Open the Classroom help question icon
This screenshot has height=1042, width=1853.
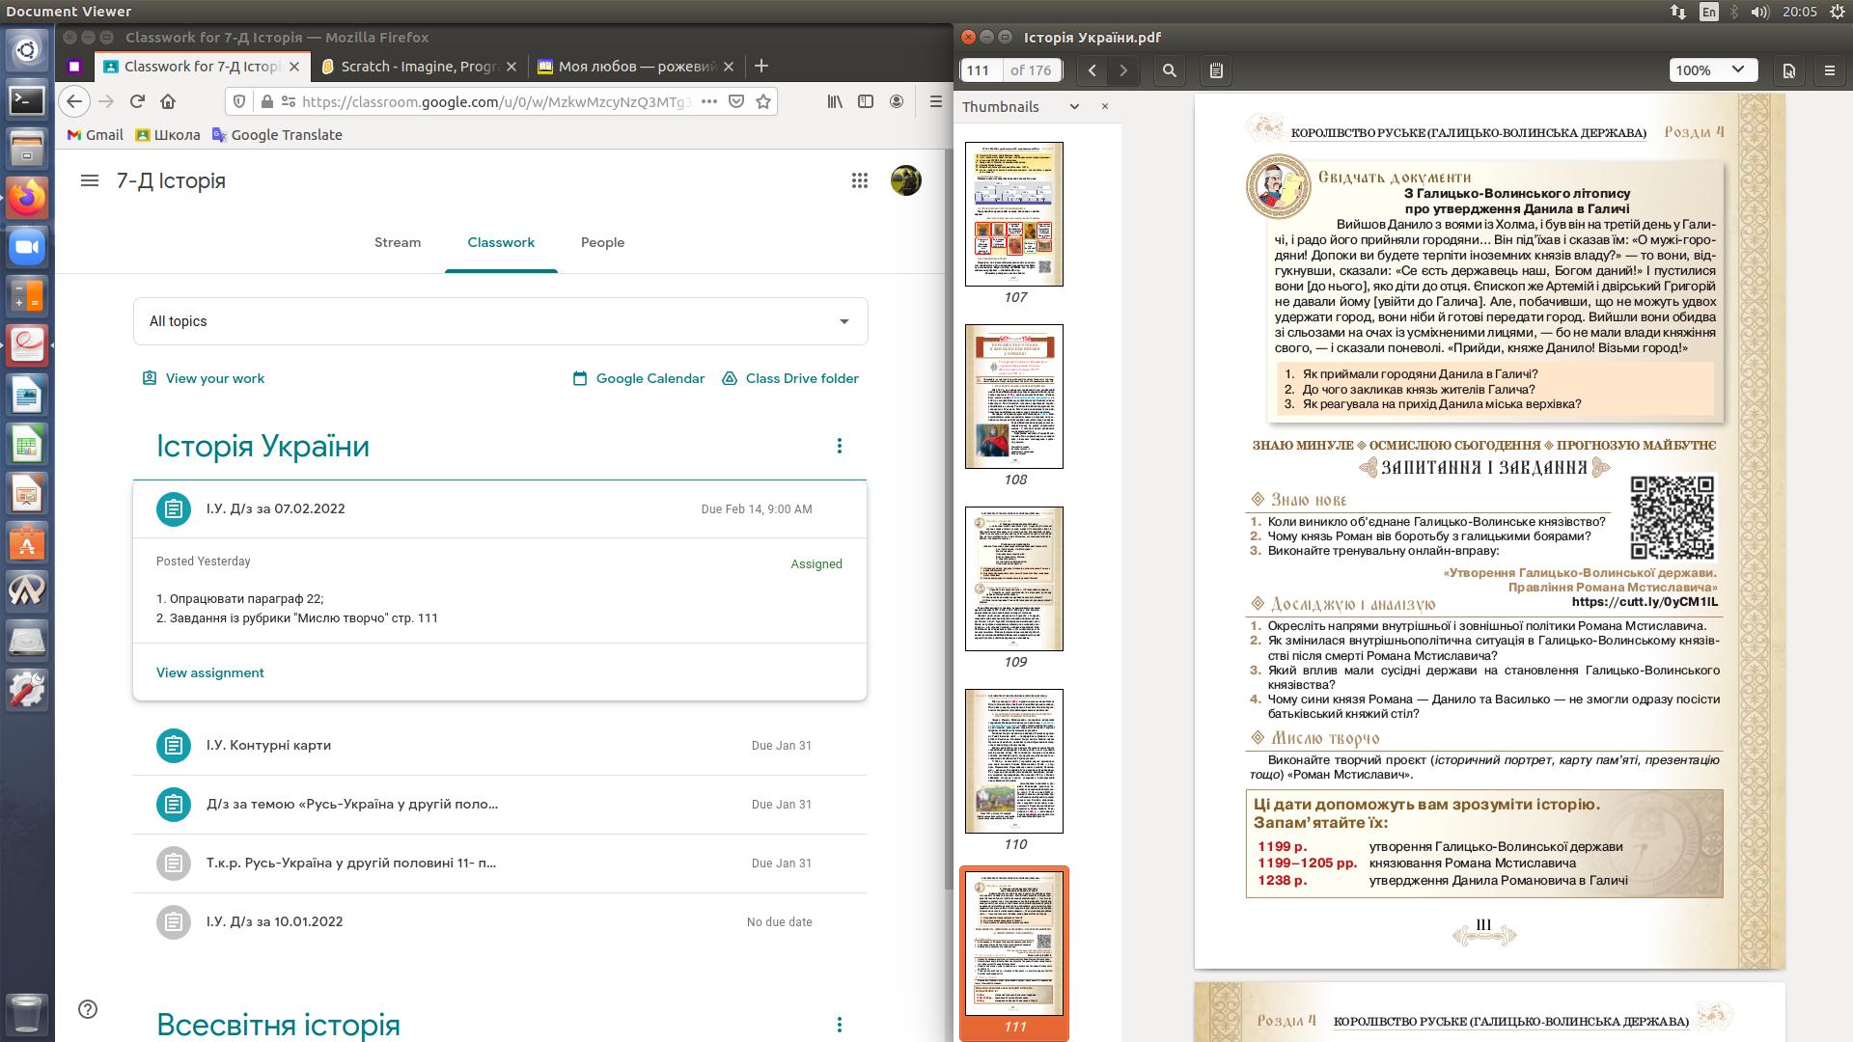coord(88,1009)
